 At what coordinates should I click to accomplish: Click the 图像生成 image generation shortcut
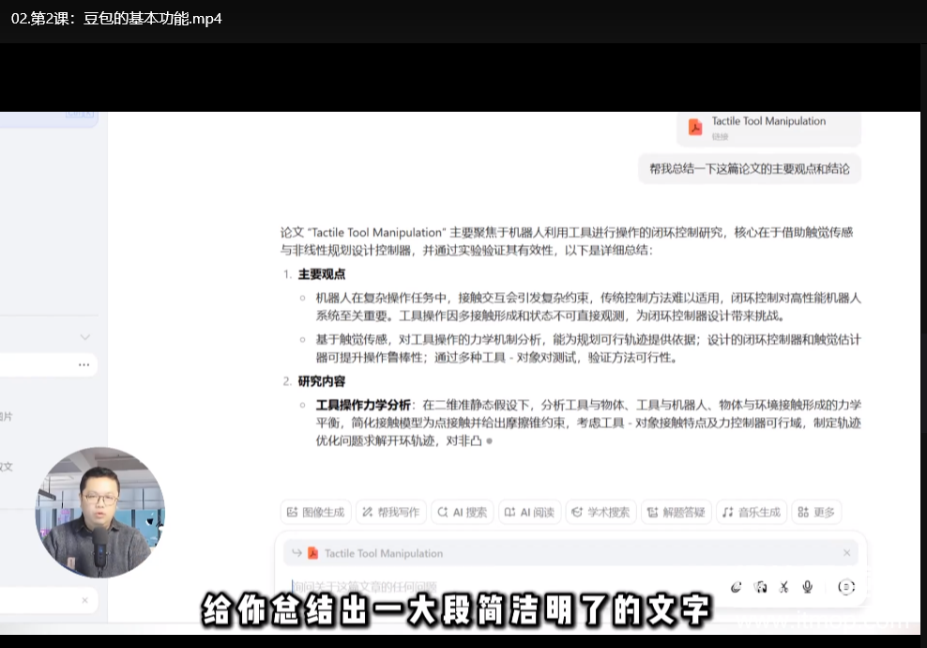click(315, 512)
